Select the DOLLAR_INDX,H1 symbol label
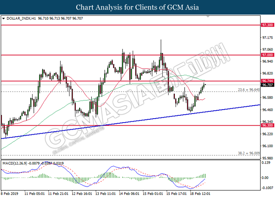 21,19
